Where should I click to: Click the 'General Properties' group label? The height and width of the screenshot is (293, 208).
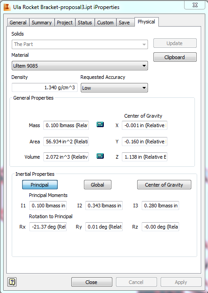[x=33, y=98]
